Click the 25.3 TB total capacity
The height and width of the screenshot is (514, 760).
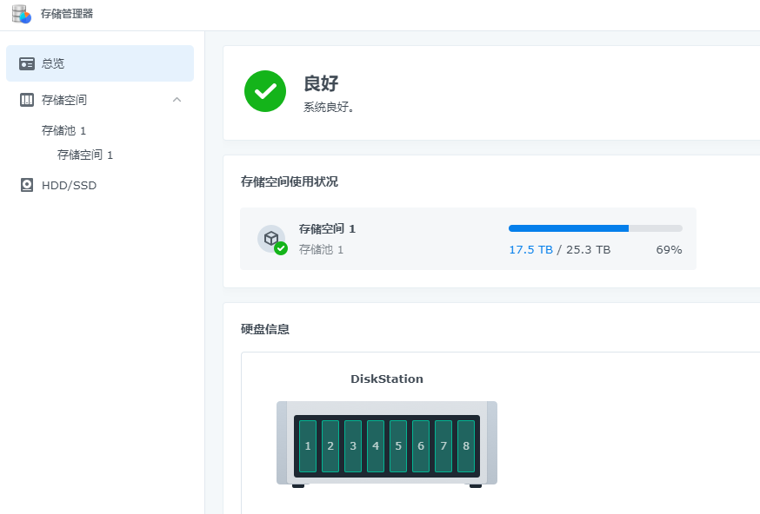[589, 250]
